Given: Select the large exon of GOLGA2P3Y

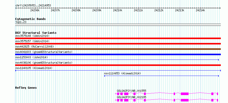Looking at the screenshot, I should pyautogui.click(x=185, y=100).
